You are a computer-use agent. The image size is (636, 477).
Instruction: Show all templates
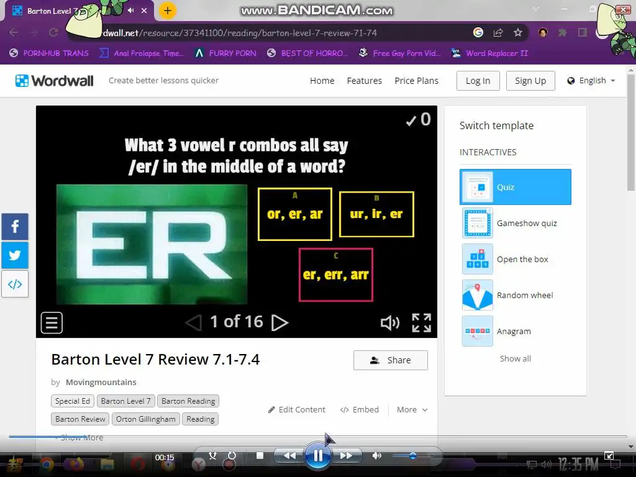(x=515, y=358)
